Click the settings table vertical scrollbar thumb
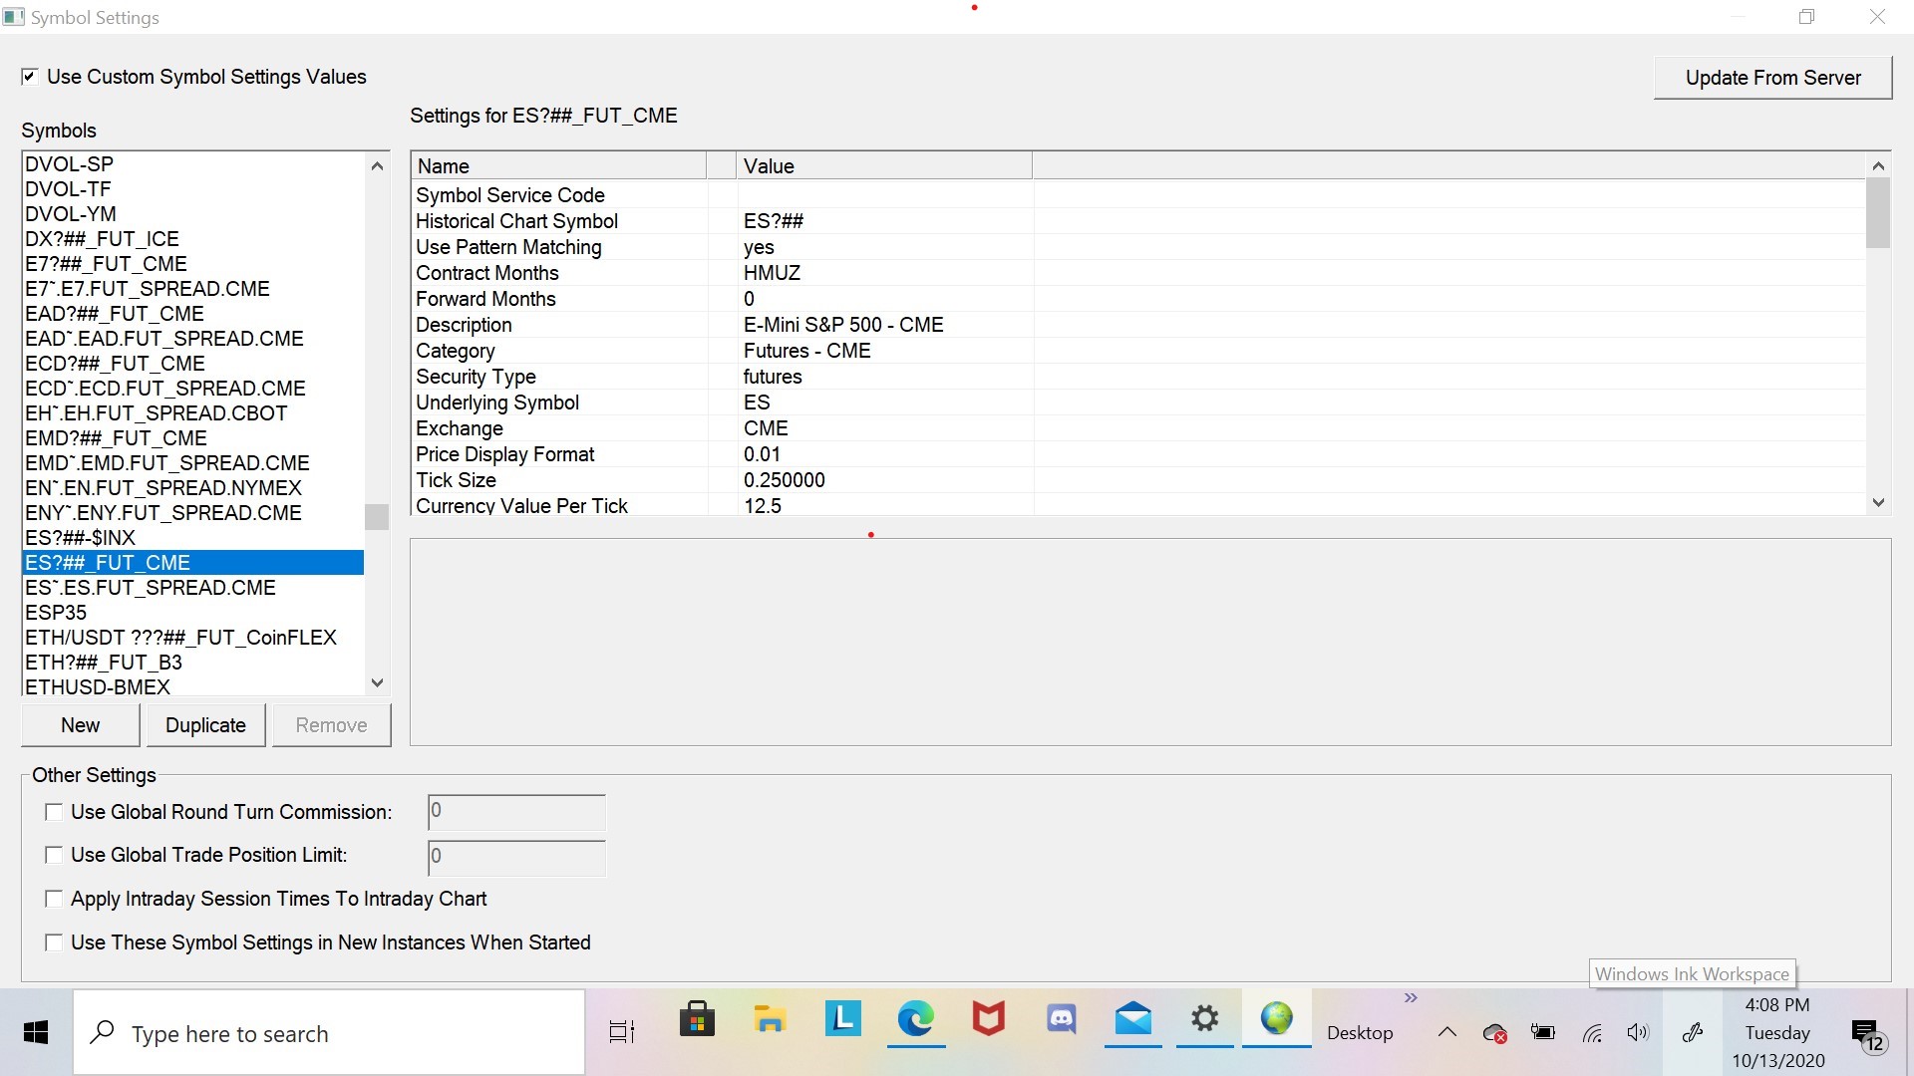 click(1878, 212)
